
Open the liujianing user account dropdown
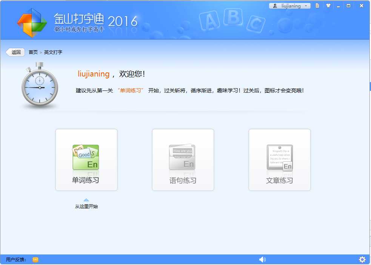click(289, 6)
